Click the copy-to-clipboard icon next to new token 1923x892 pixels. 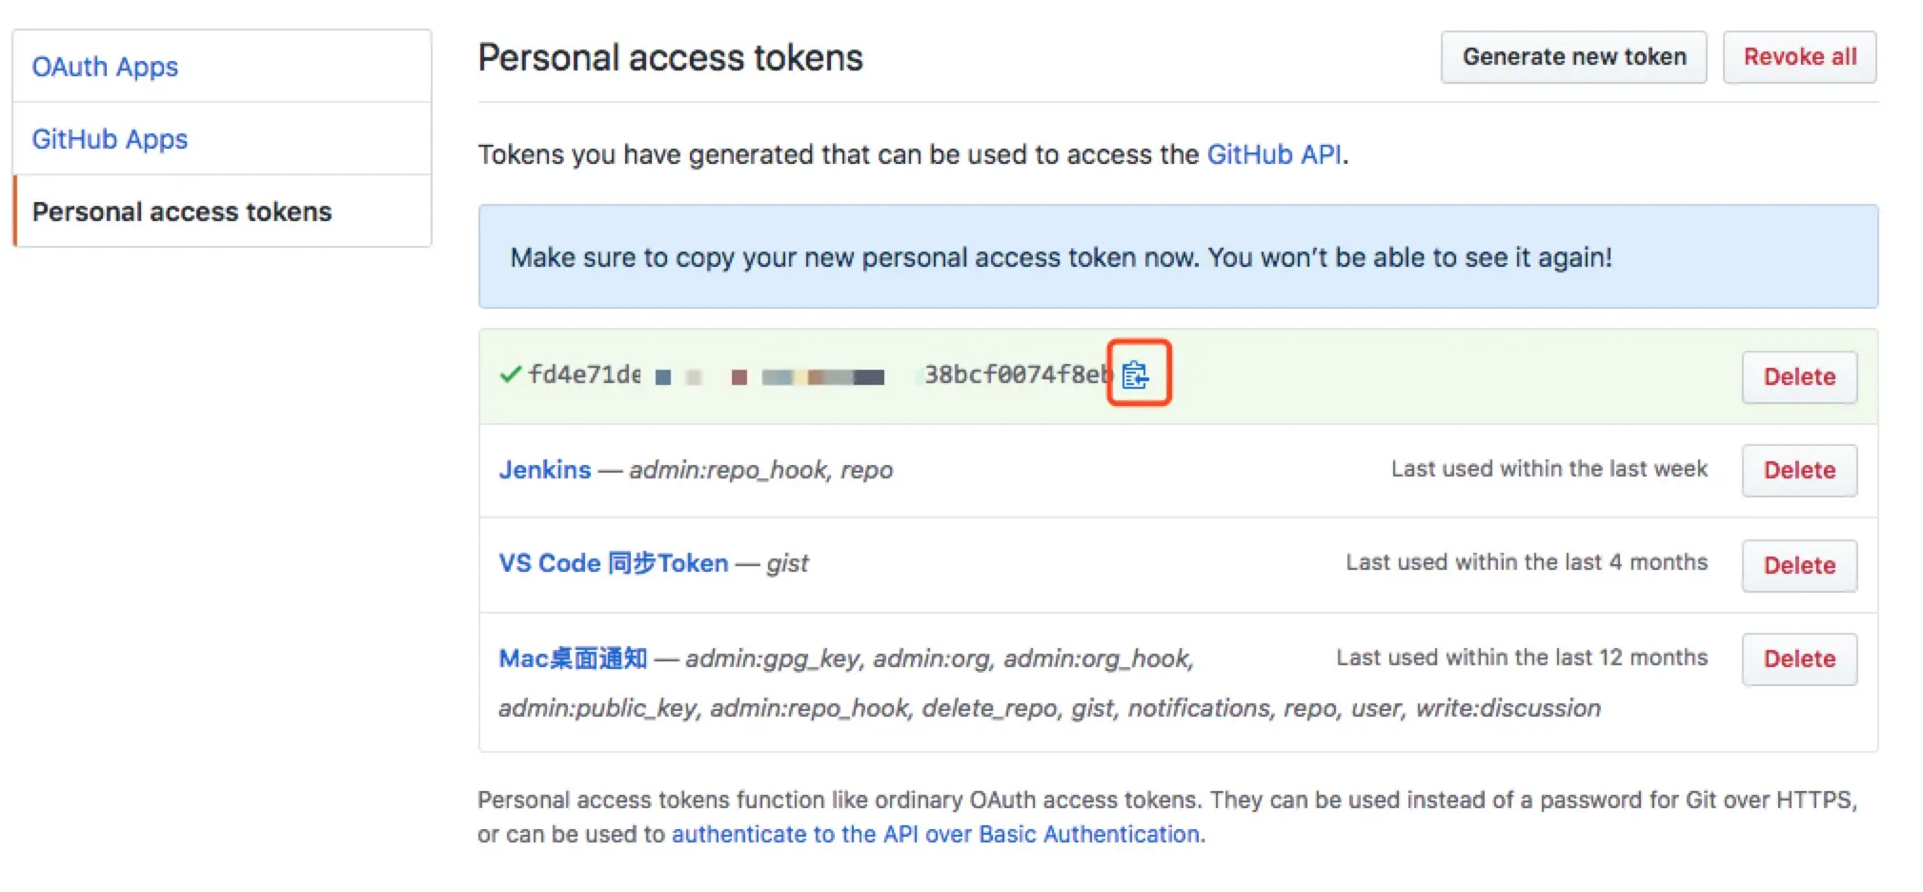(x=1138, y=374)
